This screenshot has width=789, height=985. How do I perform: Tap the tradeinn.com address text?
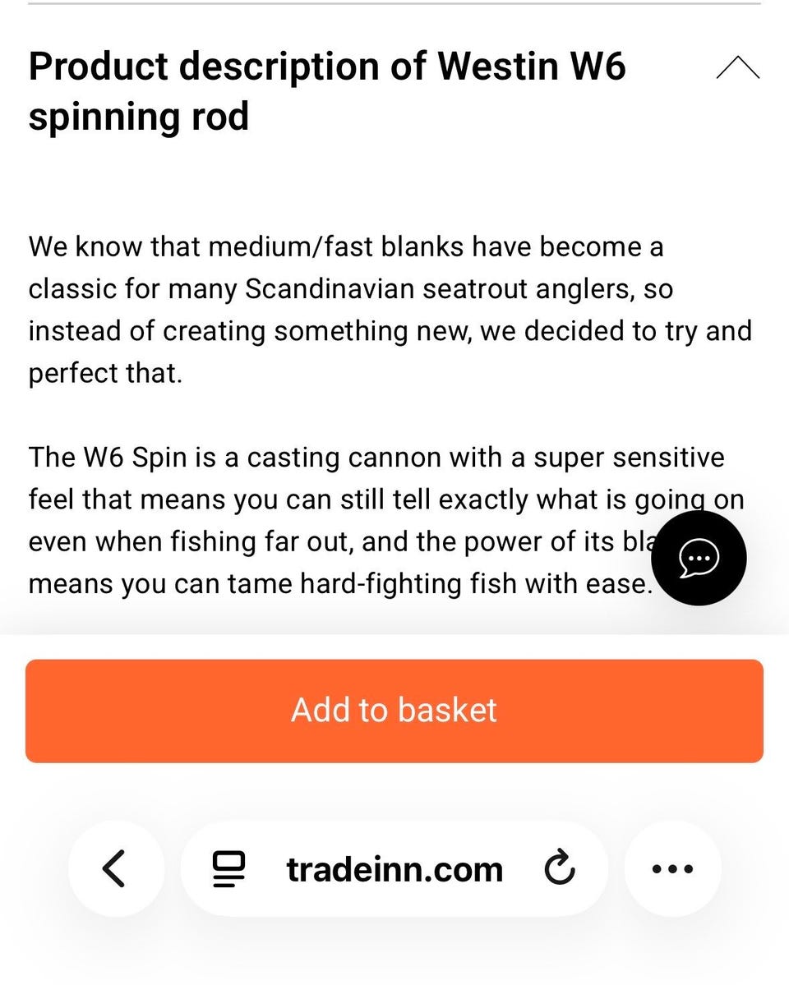(394, 870)
